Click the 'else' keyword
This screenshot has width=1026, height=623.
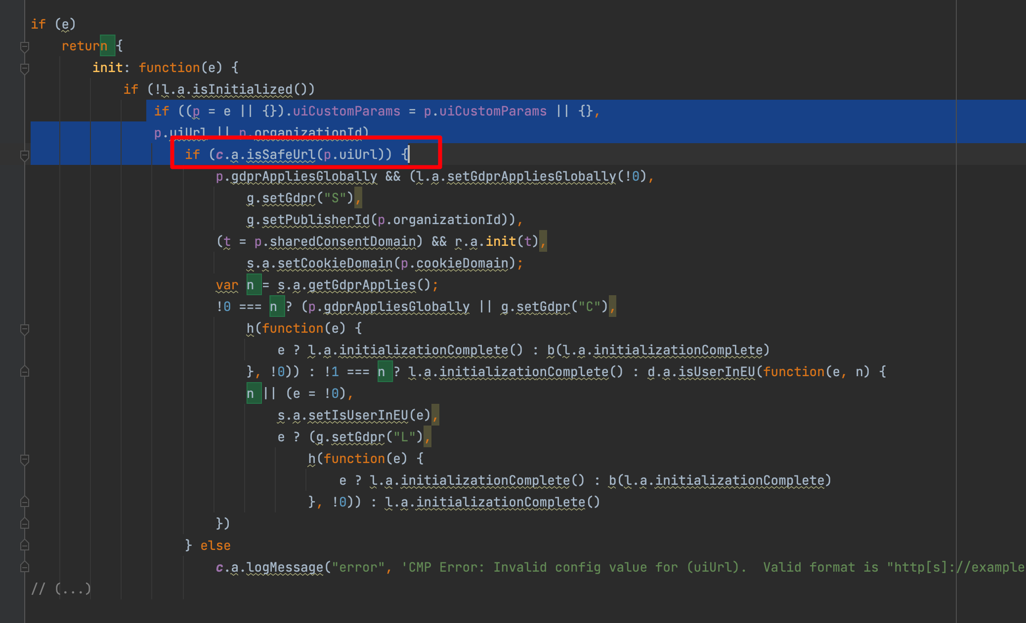[215, 545]
